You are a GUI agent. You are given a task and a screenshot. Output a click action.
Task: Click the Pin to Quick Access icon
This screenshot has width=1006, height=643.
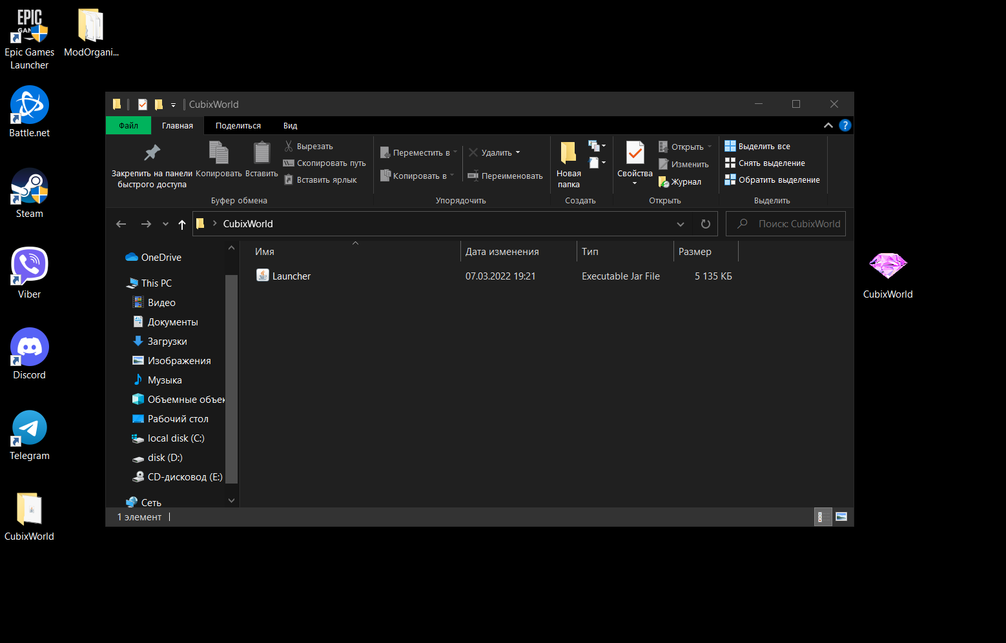152,154
